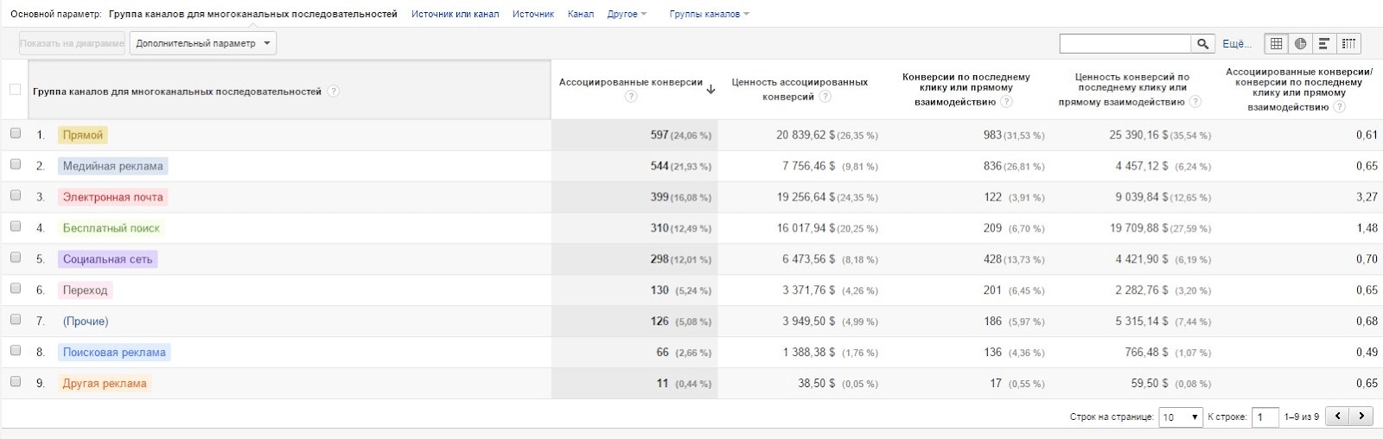Viewport: 1383px width, 439px height.
Task: Open the Поисковая реклама channel link
Action: (114, 353)
